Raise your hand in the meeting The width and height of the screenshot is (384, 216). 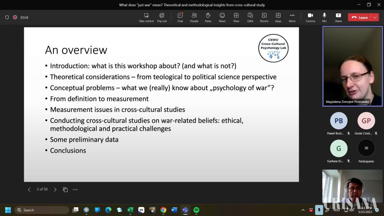[208, 17]
